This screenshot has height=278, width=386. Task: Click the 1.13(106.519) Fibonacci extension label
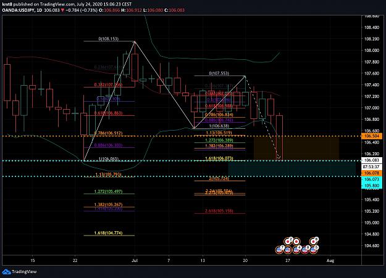(x=219, y=133)
